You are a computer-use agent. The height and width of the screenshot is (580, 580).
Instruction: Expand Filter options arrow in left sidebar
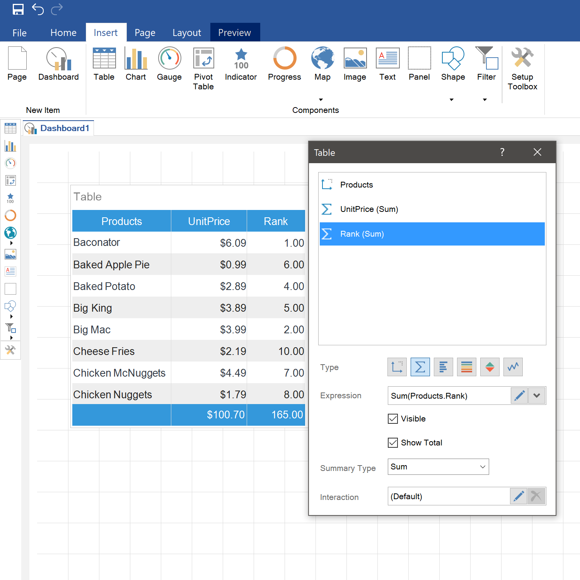tap(12, 338)
